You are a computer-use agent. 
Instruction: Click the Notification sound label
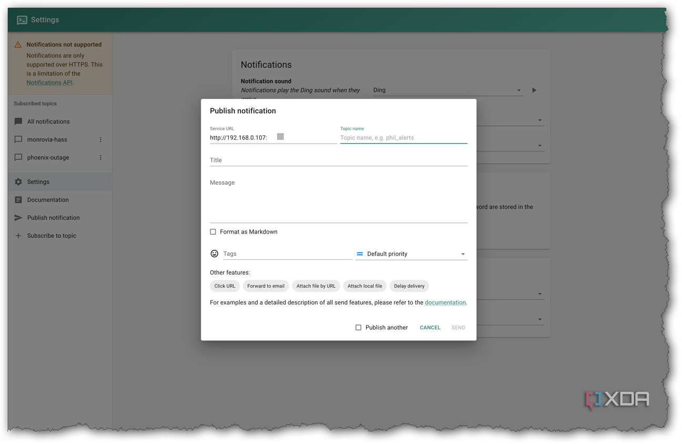(x=266, y=81)
